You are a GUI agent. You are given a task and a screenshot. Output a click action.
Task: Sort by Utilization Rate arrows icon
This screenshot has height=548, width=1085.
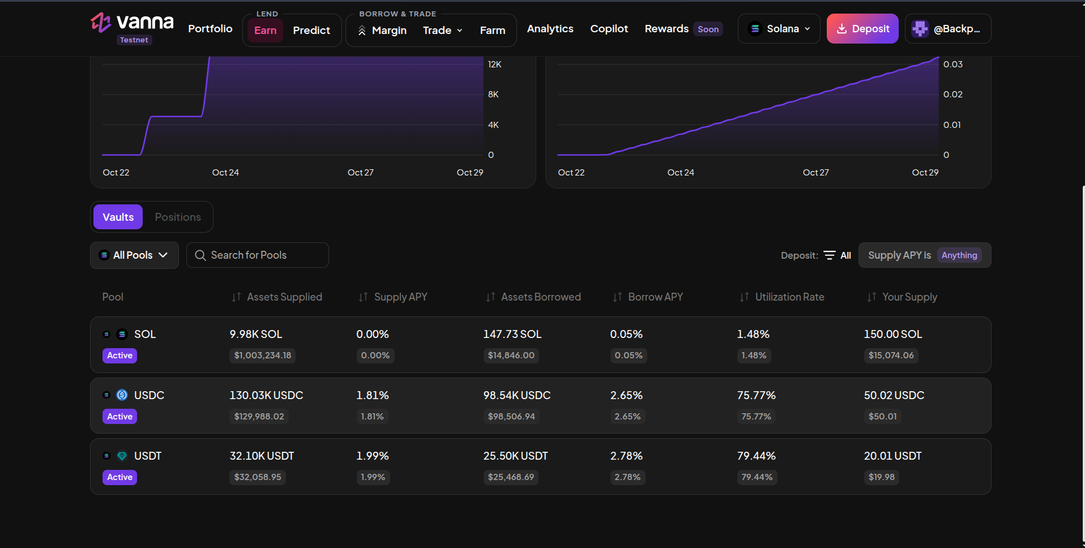(x=744, y=297)
